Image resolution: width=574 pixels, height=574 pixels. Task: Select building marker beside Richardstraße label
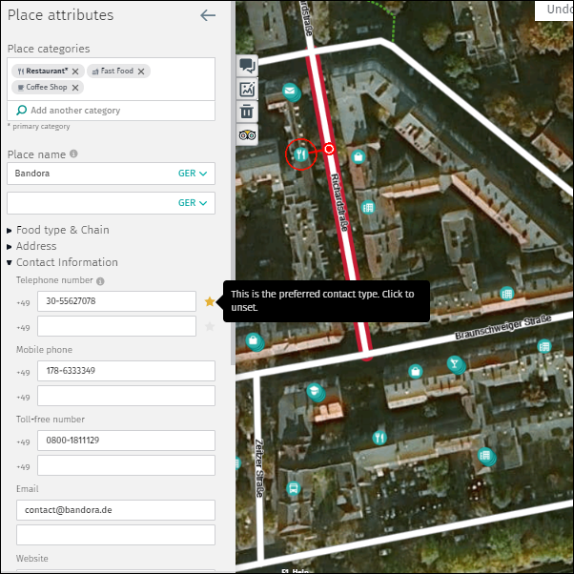coord(368,208)
